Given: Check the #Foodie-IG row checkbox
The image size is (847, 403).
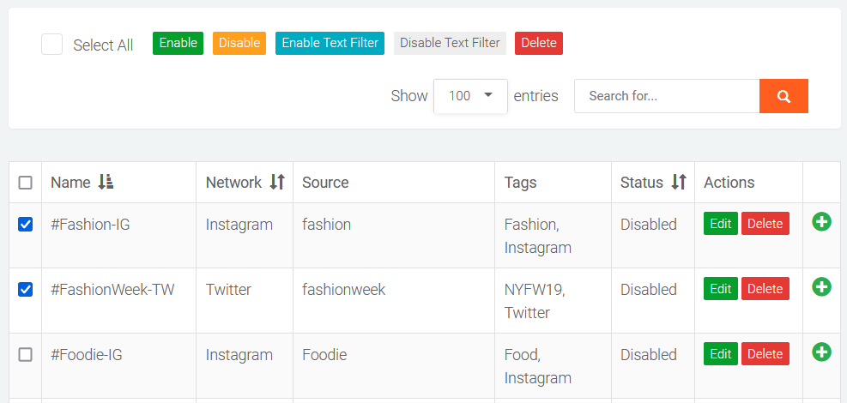Looking at the screenshot, I should (x=26, y=355).
